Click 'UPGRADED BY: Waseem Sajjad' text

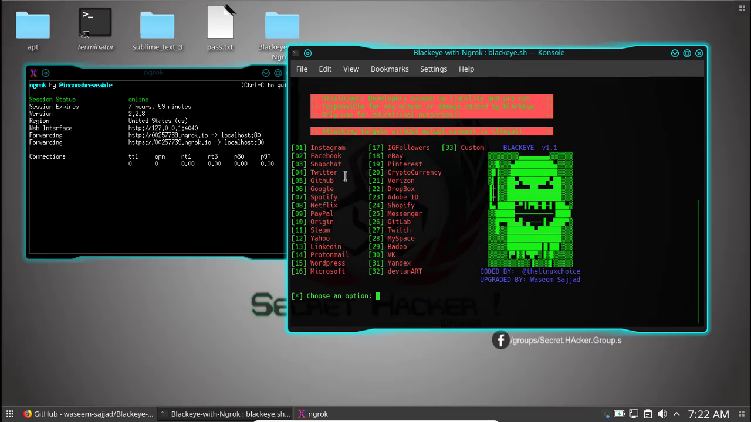(530, 280)
